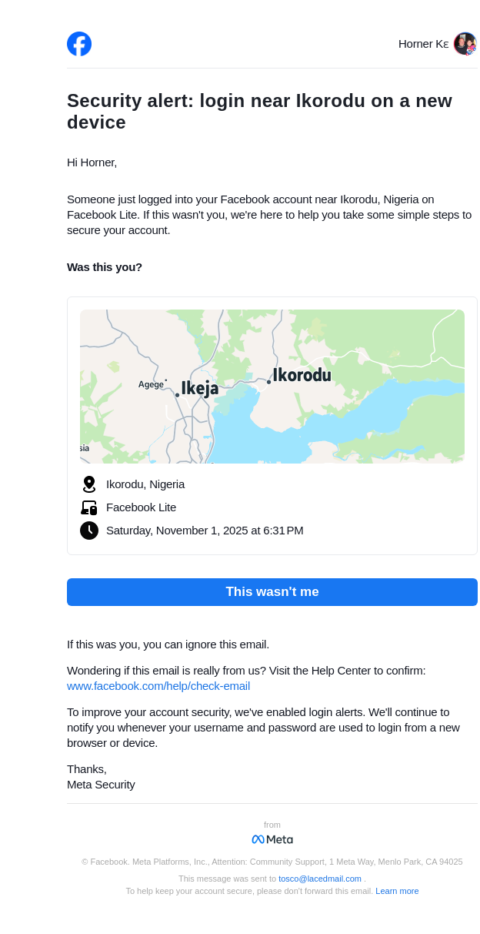Click the profile avatar picture
The height and width of the screenshot is (934, 480).
[x=465, y=44]
